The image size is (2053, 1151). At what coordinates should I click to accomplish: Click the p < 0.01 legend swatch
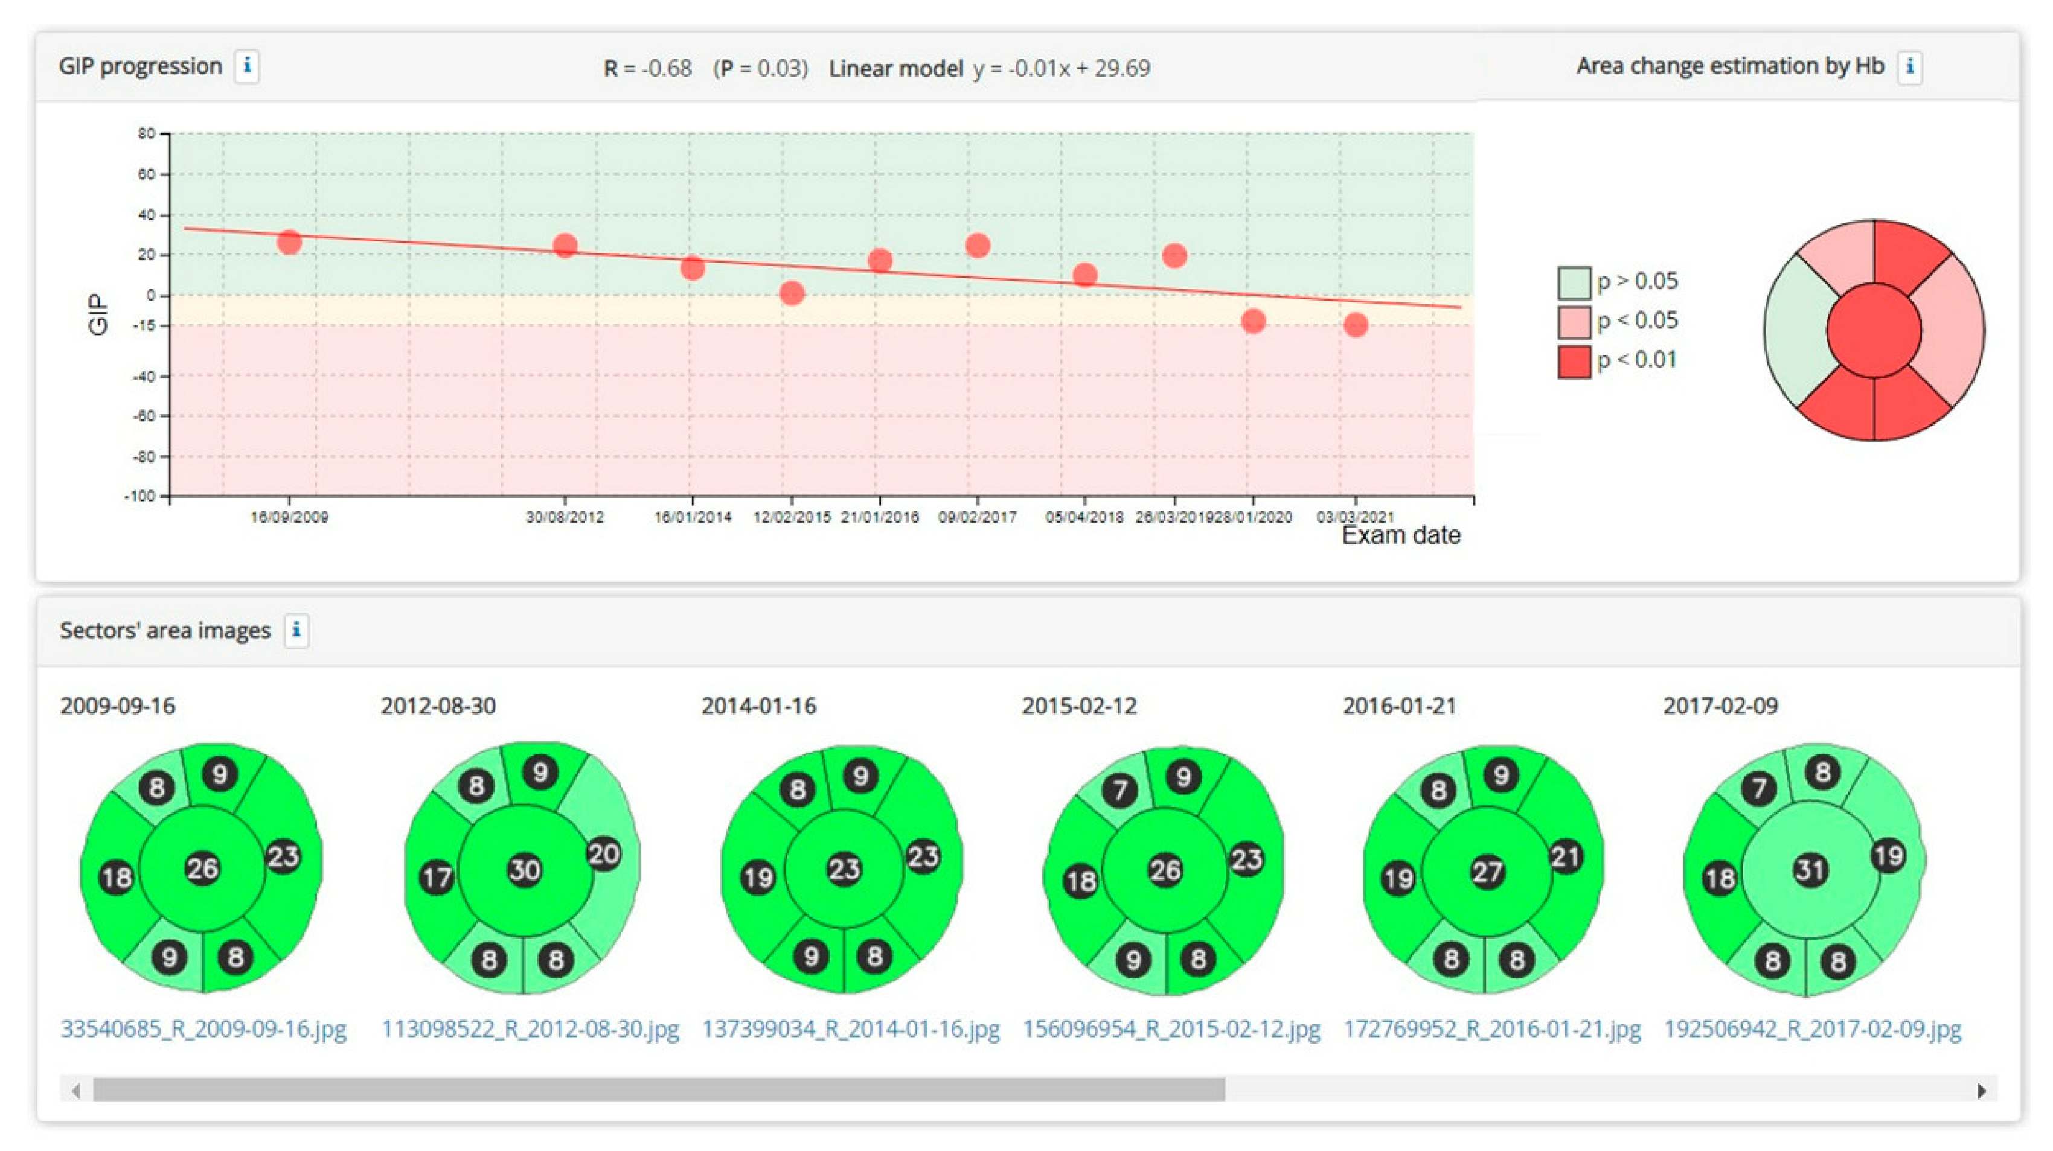coord(1574,361)
